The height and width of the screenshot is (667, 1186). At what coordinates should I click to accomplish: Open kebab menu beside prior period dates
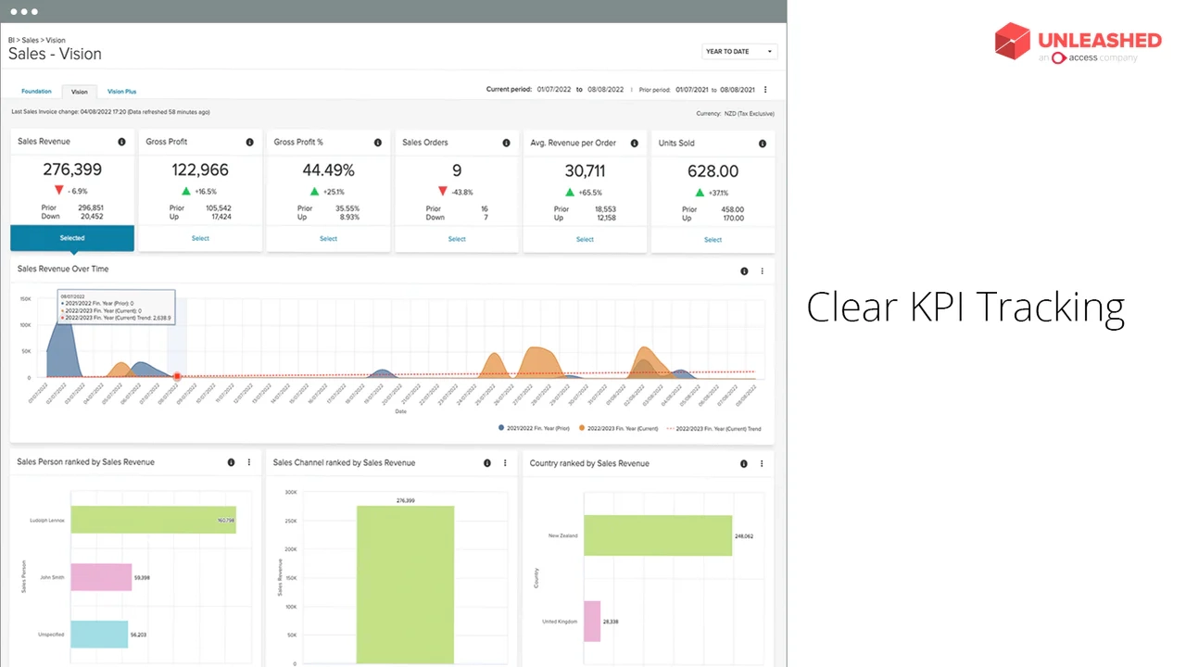coord(765,90)
